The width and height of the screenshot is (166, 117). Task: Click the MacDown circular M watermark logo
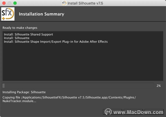click(x=108, y=112)
